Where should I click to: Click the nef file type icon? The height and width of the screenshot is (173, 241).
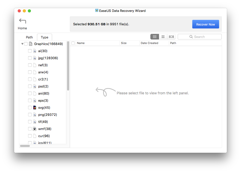tap(35, 65)
